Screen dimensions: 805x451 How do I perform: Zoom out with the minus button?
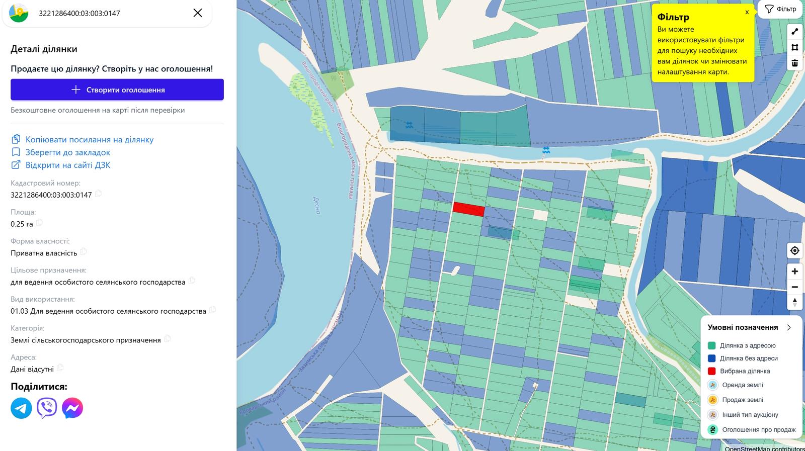[795, 287]
